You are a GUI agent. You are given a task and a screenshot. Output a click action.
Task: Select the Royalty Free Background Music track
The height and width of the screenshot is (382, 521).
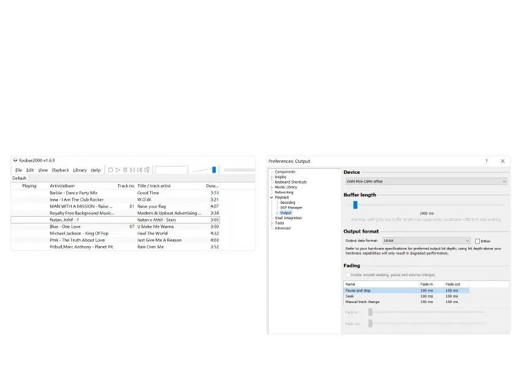click(x=115, y=213)
